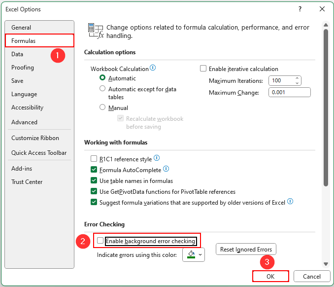Click the Reset Ignored Errors button
334x287 pixels.
(x=246, y=249)
